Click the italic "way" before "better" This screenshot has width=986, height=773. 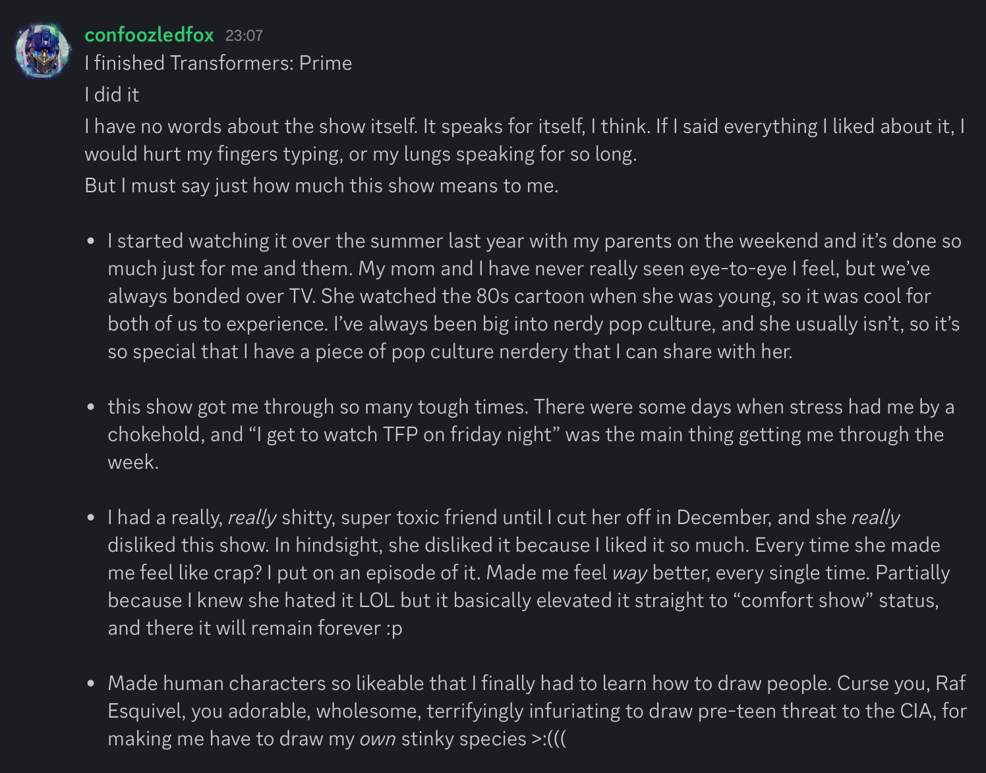pos(629,573)
